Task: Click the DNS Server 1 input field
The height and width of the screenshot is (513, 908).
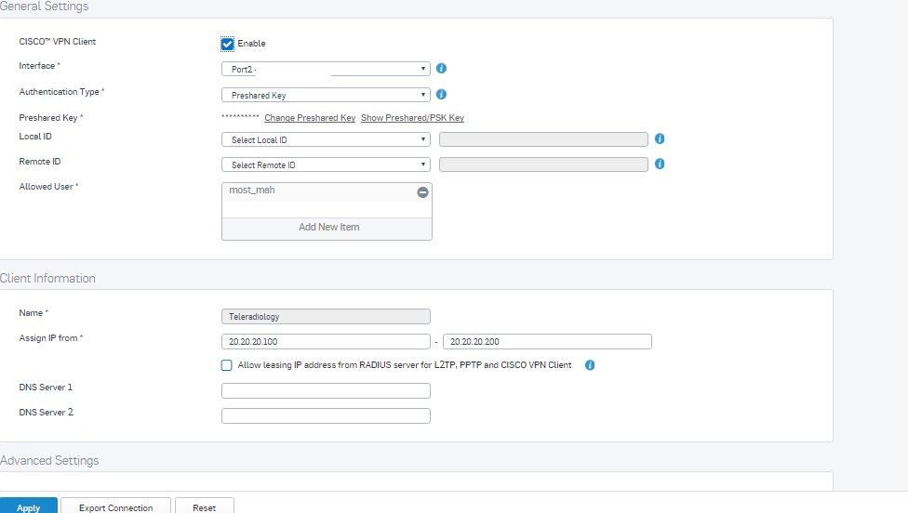Action: point(326,391)
